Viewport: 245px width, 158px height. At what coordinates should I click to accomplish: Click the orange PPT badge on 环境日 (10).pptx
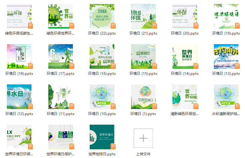point(113,106)
